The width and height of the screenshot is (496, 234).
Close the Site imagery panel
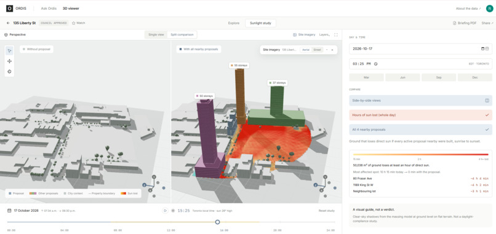pyautogui.click(x=332, y=50)
